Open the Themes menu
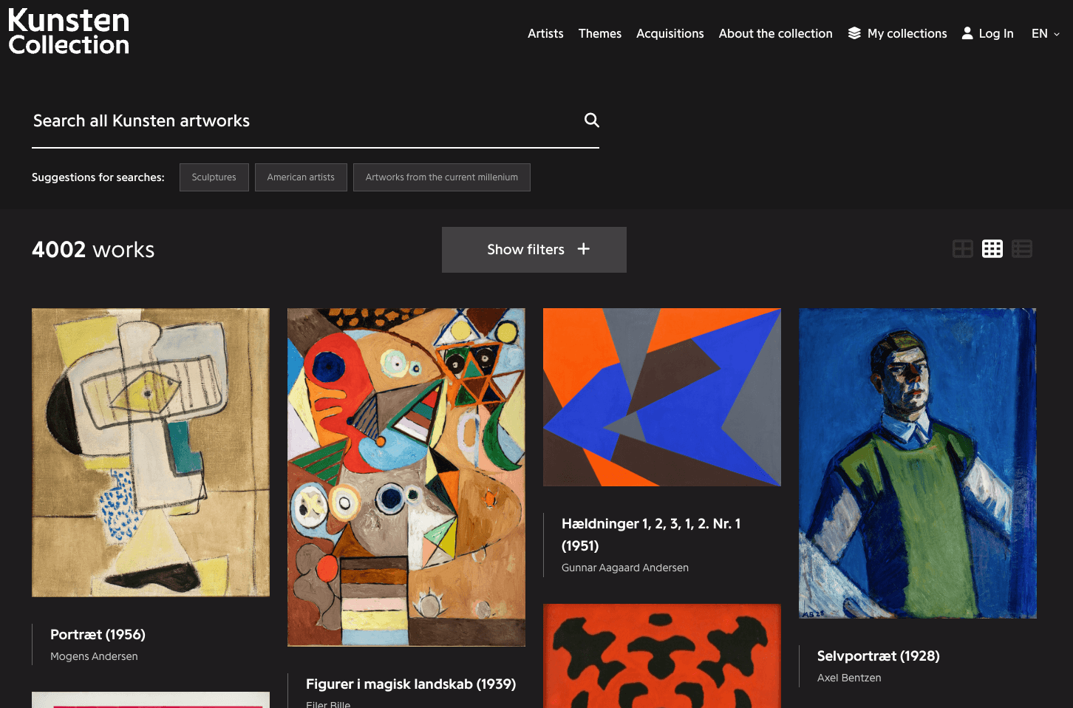This screenshot has height=708, width=1073. 600,33
